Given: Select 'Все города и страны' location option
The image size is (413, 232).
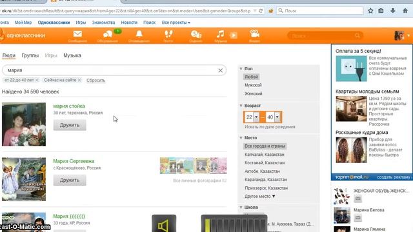Looking at the screenshot, I should (265, 146).
